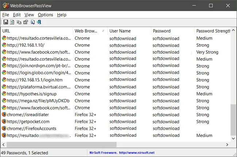237x157 pixels.
Task: Click the horizontal scrollbar thumb
Action: [x=61, y=145]
